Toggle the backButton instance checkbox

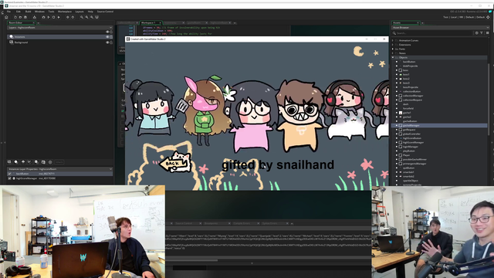[x=9, y=174]
